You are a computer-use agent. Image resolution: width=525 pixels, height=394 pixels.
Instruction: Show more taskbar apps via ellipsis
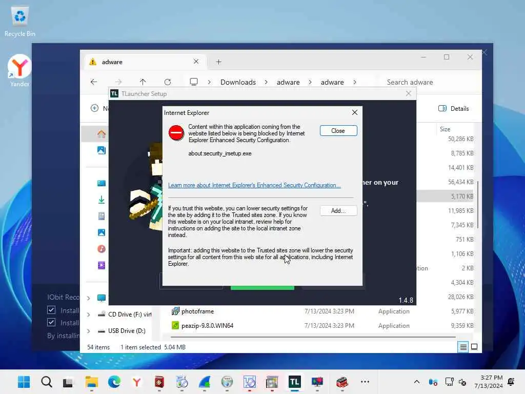pyautogui.click(x=365, y=382)
